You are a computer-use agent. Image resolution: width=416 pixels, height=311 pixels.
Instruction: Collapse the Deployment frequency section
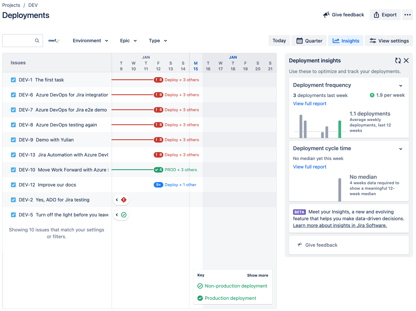click(400, 86)
